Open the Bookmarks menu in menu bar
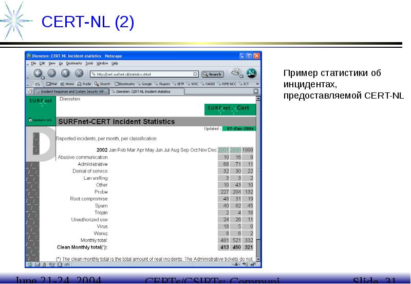 [73, 63]
